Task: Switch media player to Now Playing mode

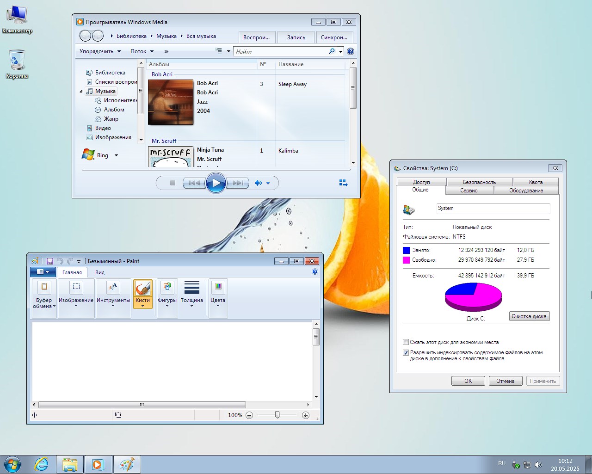Action: click(343, 183)
